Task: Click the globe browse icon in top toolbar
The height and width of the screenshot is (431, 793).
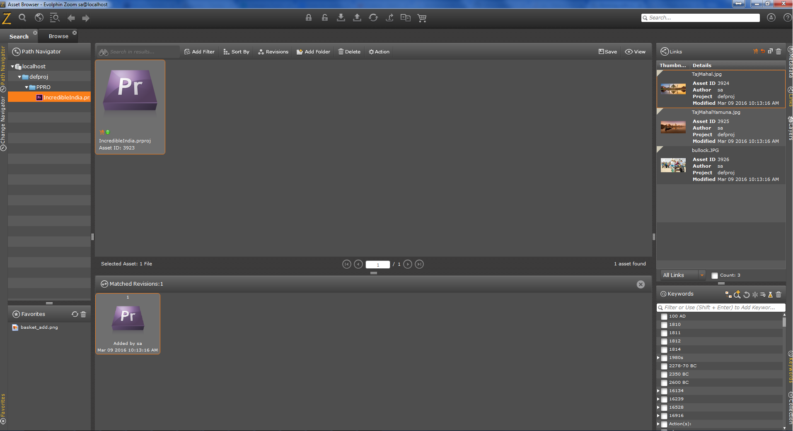Action: [39, 17]
